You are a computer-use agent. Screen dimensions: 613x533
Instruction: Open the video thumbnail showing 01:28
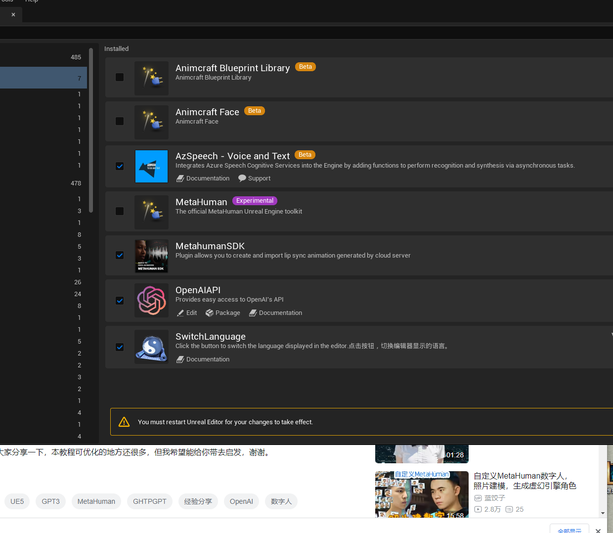(x=422, y=454)
